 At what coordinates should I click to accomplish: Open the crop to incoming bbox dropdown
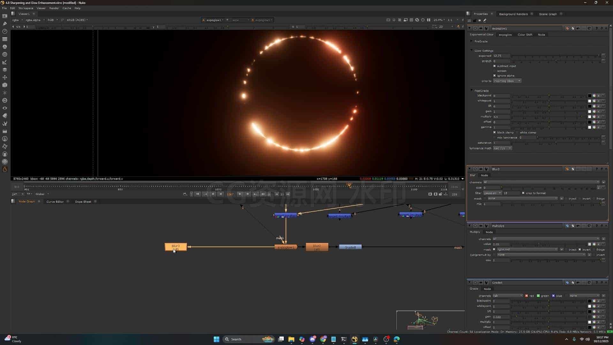[507, 81]
